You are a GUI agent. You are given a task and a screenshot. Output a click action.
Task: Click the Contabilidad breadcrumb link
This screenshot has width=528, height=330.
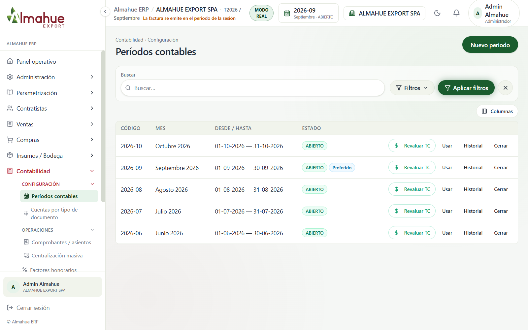[x=129, y=40]
